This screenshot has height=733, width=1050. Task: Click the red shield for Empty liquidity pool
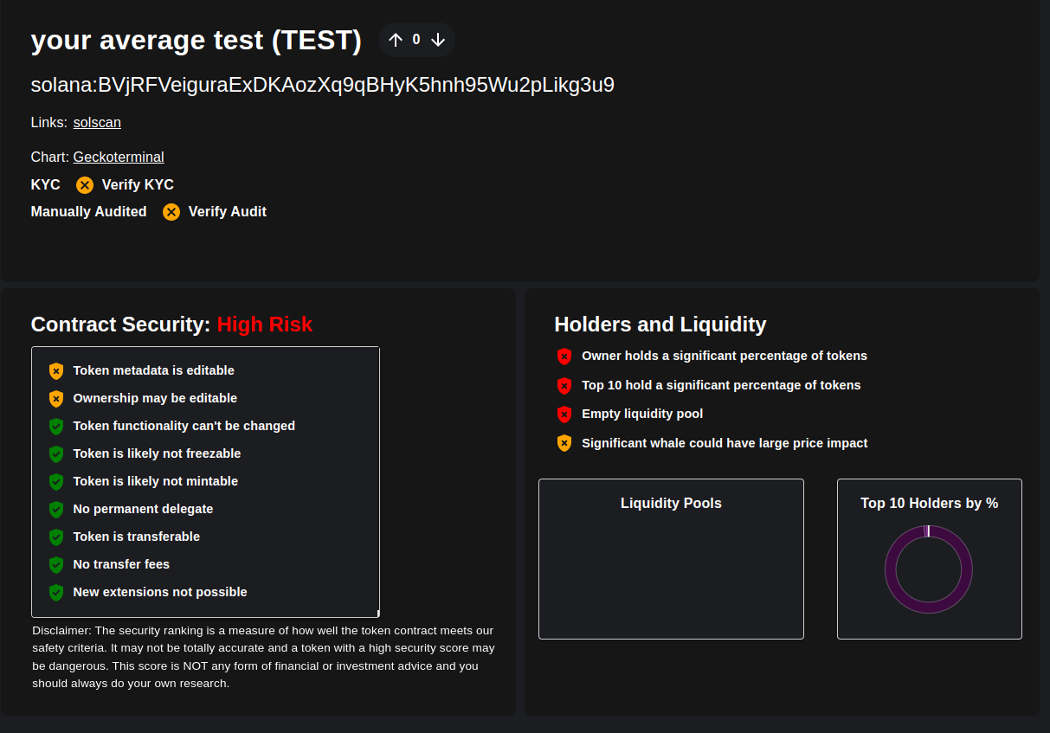click(x=564, y=415)
